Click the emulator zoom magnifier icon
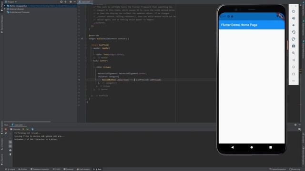The width and height of the screenshot is (305, 171). click(294, 53)
